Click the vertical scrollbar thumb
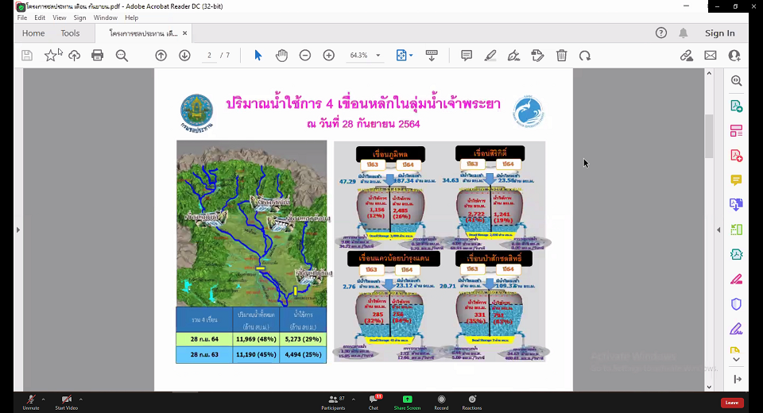Viewport: 763px width, 413px height. pos(709,136)
